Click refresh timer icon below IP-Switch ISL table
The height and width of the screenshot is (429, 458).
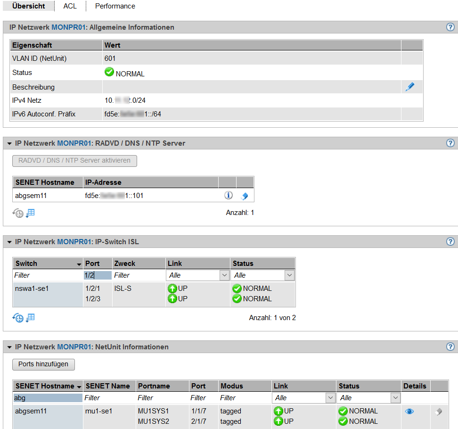[18, 318]
